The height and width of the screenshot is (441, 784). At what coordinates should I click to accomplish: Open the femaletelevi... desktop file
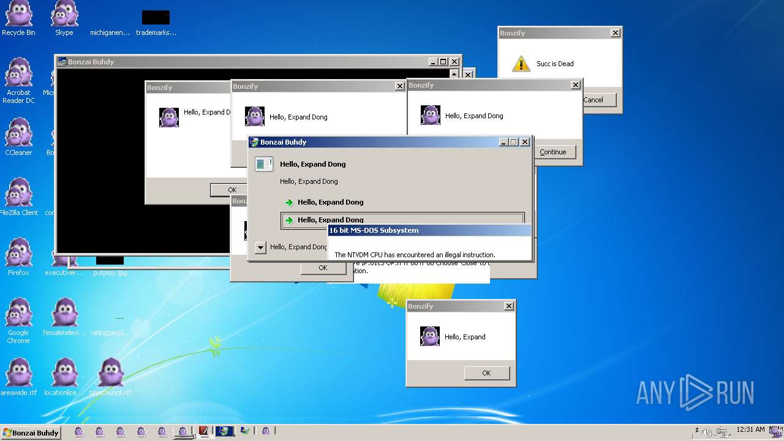click(64, 317)
